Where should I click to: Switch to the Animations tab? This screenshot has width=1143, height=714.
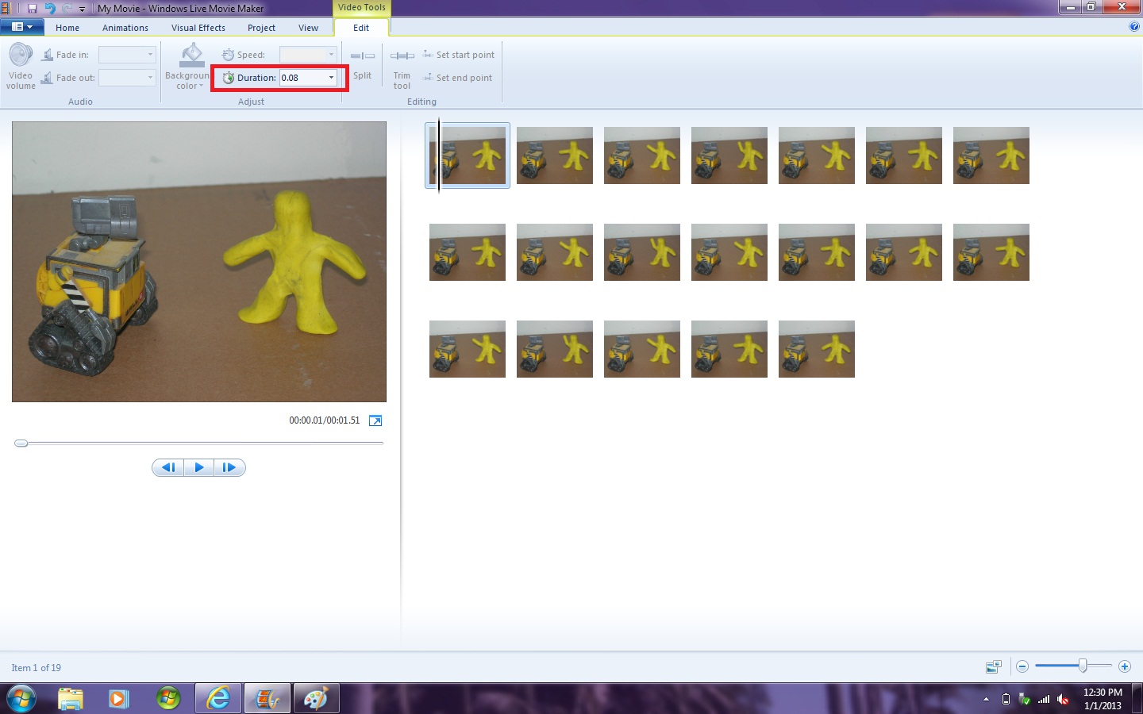pyautogui.click(x=125, y=28)
